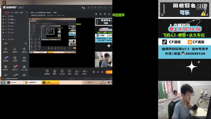The image size is (211, 119).
Task: Add 摄像头 camera source
Action: coord(55,72)
